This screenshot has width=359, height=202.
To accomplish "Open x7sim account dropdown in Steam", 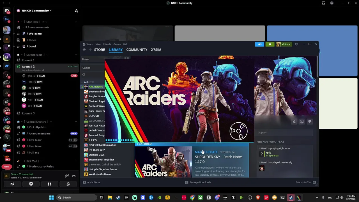I will tap(284, 44).
